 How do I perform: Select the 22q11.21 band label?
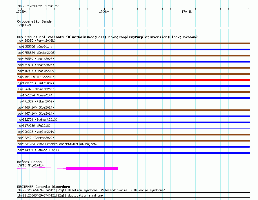click(x=24, y=25)
